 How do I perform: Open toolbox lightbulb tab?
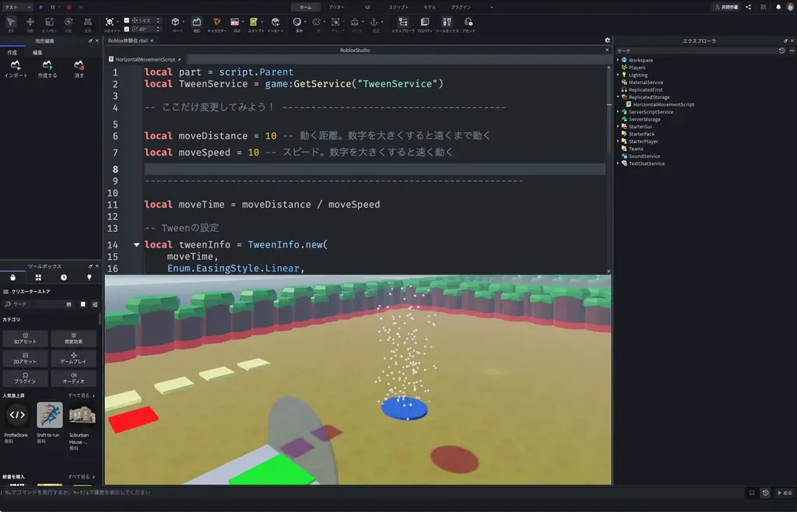pyautogui.click(x=89, y=277)
